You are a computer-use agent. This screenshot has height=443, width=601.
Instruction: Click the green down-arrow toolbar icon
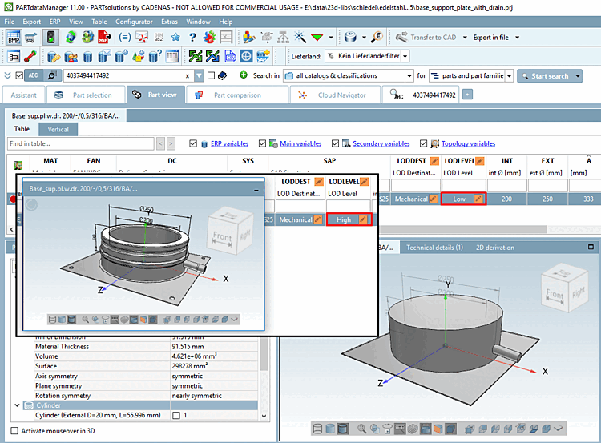pos(317,38)
